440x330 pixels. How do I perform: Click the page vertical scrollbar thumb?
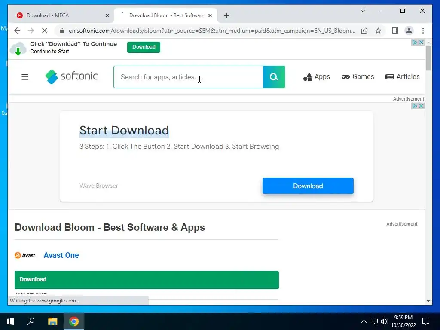428,58
